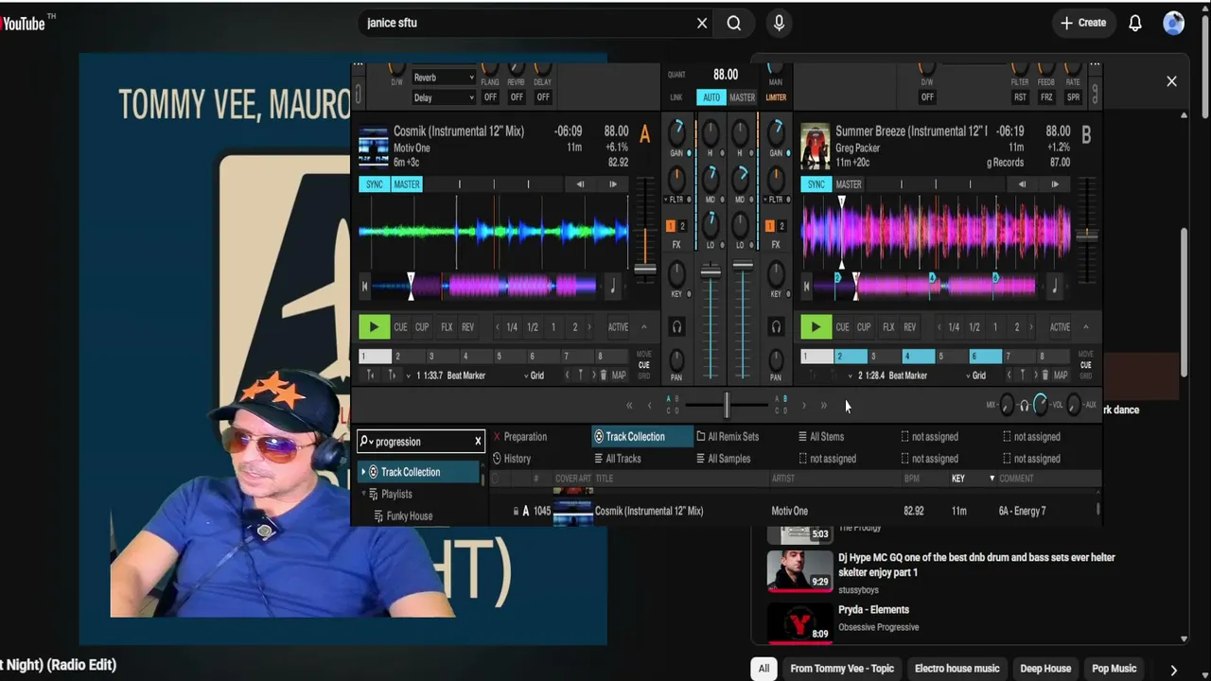Viewport: 1211px width, 681px height.
Task: Click RST button in FX unit 2
Action: (1020, 97)
